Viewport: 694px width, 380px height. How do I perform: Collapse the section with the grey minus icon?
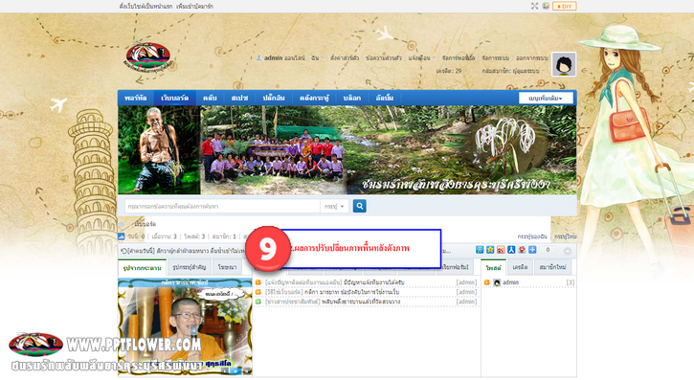568,251
